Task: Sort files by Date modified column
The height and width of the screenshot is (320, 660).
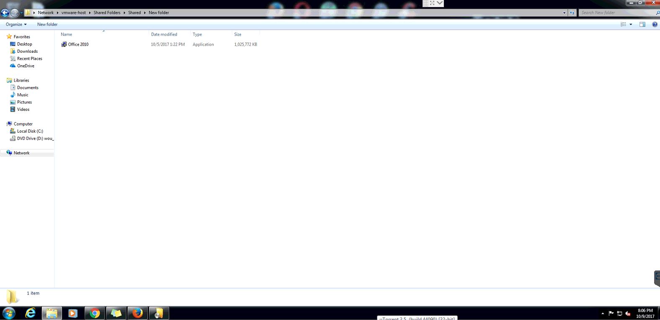Action: tap(164, 34)
